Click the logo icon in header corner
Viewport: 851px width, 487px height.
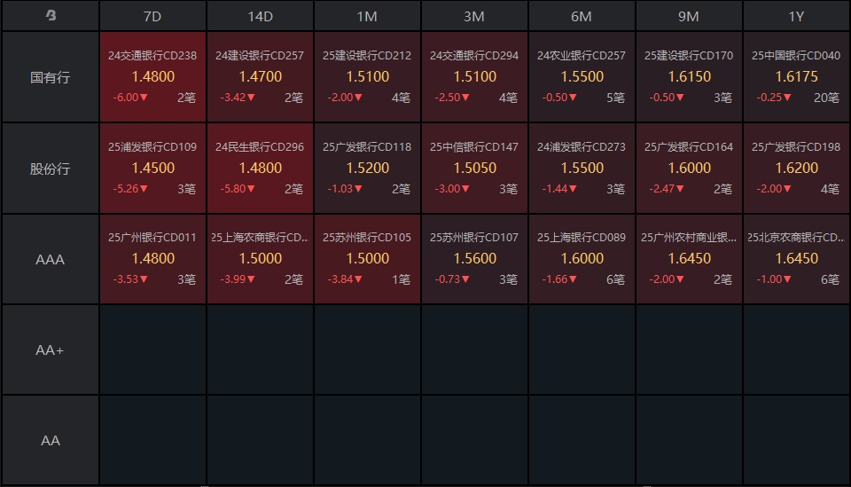[51, 16]
